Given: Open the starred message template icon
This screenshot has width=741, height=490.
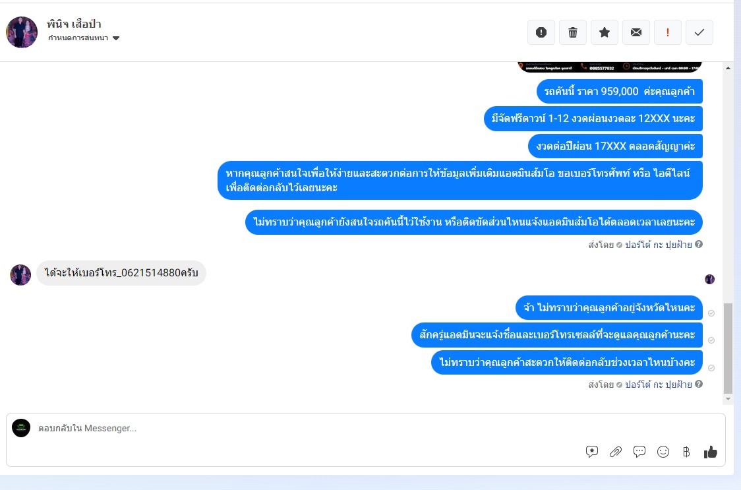Looking at the screenshot, I should pos(591,452).
